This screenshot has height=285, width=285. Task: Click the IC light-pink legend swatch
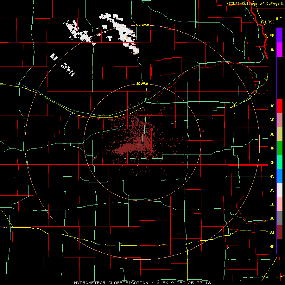[280, 204]
